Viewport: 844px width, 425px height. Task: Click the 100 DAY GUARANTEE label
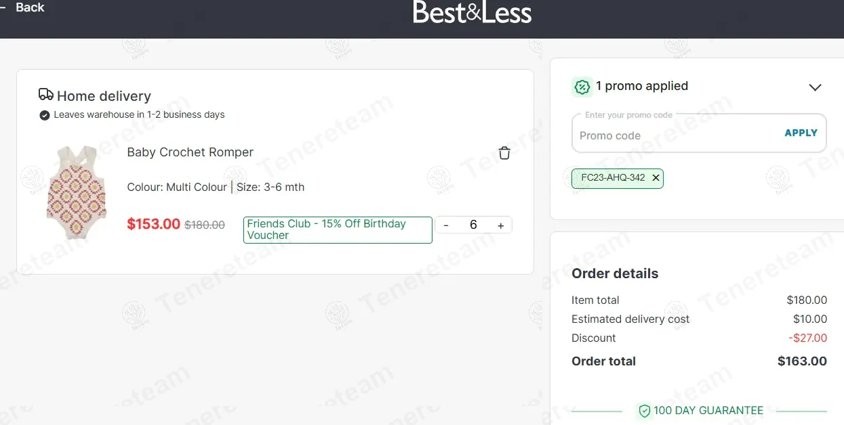pos(708,411)
